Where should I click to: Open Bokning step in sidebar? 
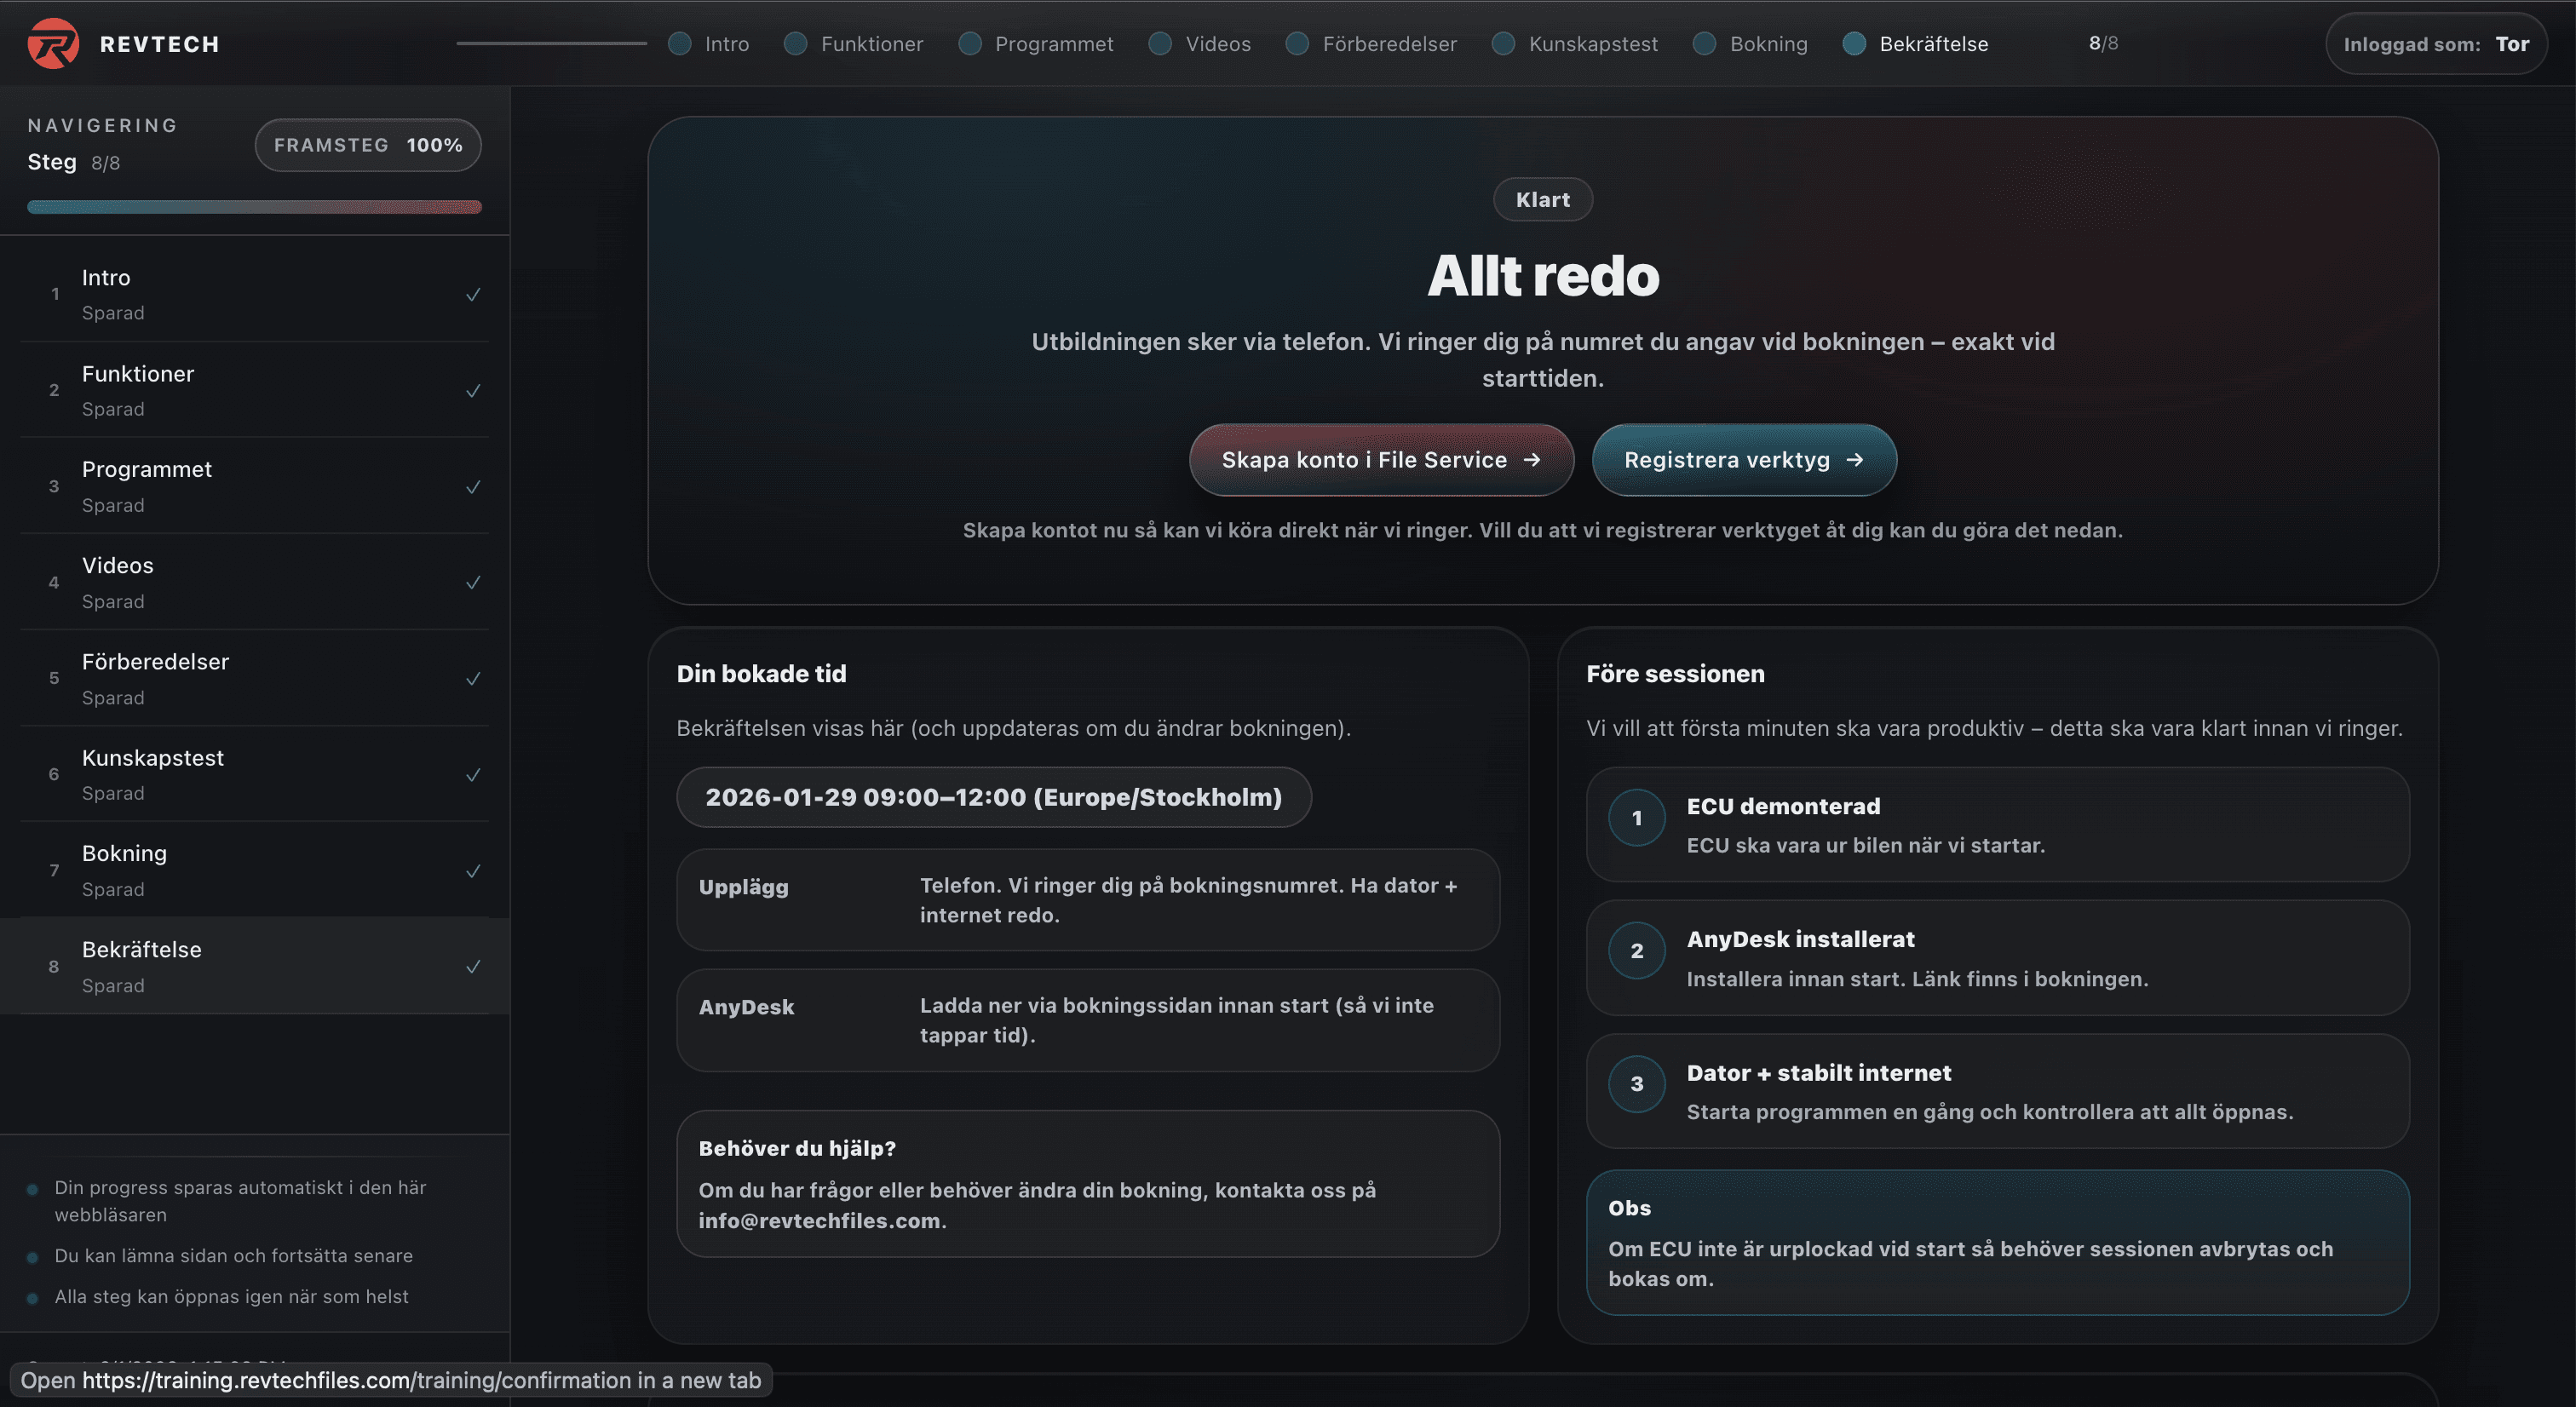[124, 854]
